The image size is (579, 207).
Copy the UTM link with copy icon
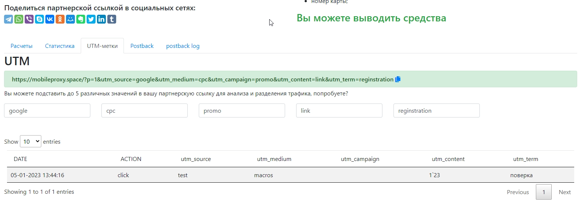tap(398, 79)
